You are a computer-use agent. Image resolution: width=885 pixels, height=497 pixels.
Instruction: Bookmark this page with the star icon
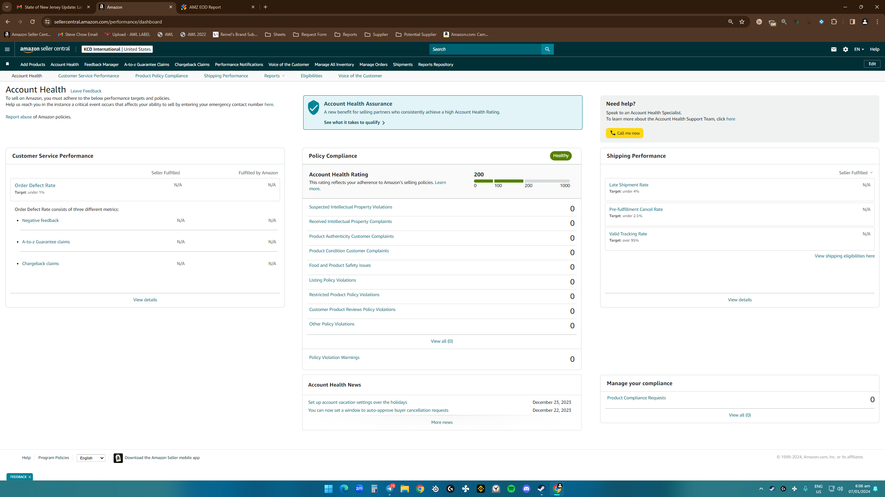[x=742, y=22]
